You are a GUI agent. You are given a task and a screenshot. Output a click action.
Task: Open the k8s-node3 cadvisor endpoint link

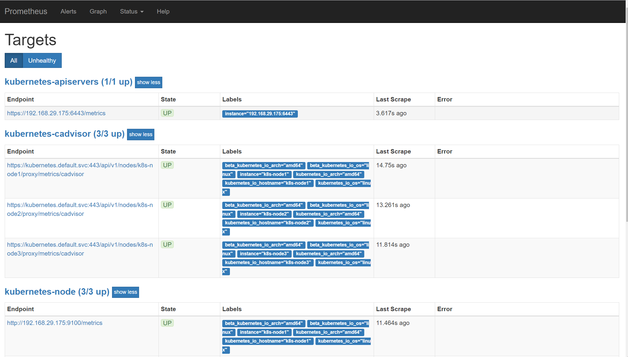[80, 249]
